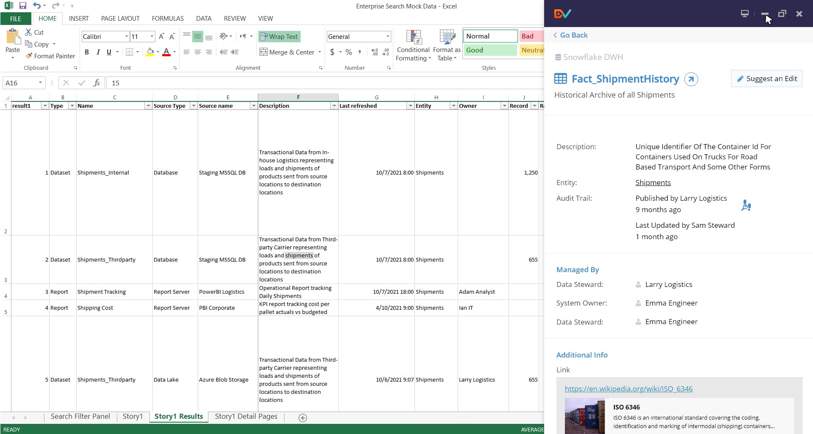Click the Redo arrow icon
Screen dimensions: 813x434
pyautogui.click(x=55, y=6)
